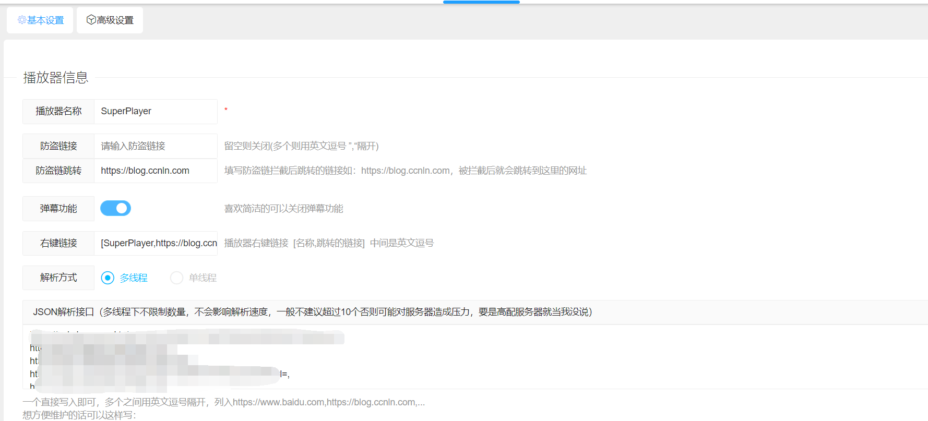
Task: Switch to the 基本设置 tab
Action: 40,20
